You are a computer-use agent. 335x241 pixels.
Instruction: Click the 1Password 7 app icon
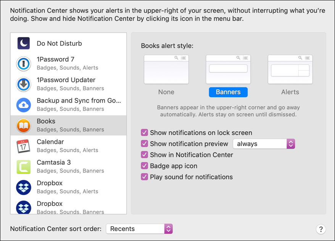24,63
